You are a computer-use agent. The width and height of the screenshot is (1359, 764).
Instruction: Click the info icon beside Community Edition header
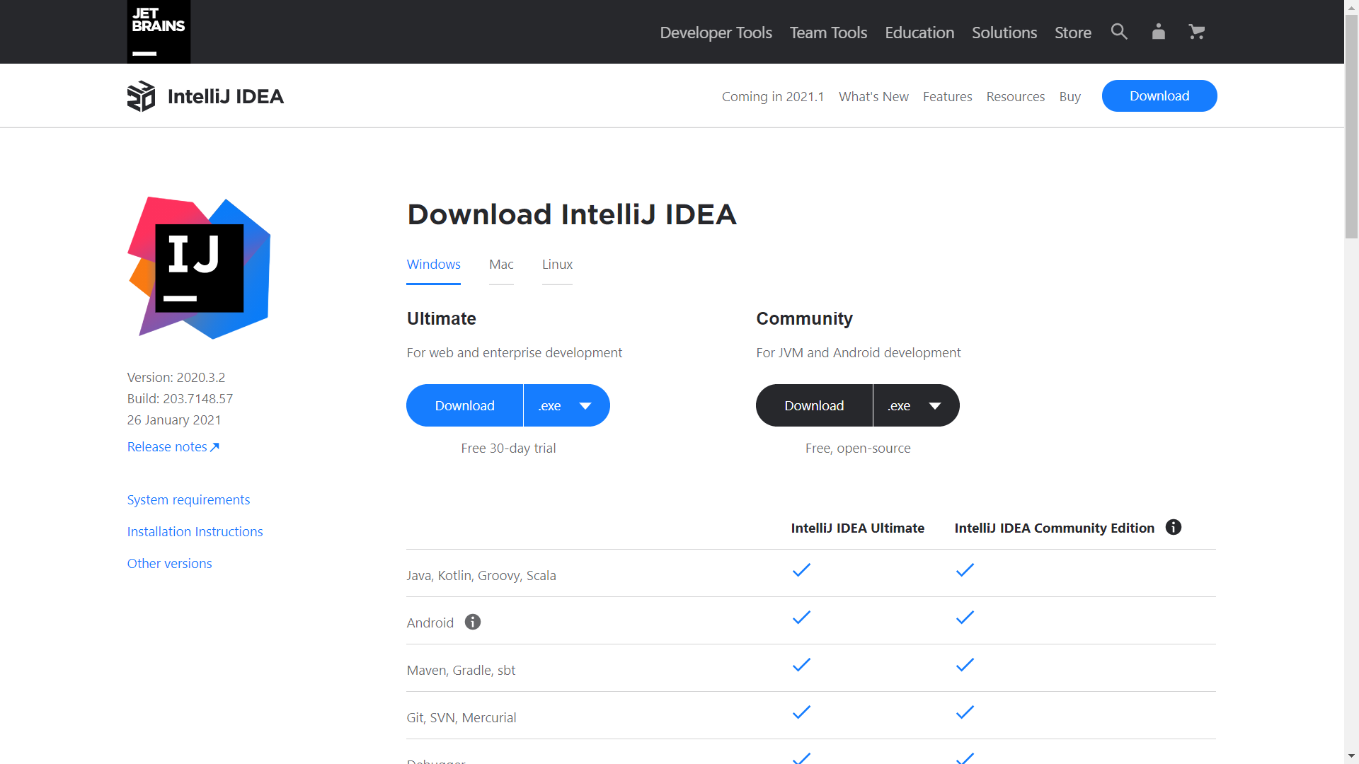1174,527
